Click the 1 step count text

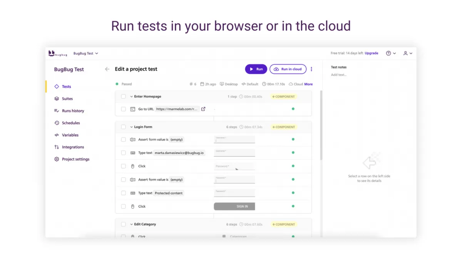pos(232,97)
